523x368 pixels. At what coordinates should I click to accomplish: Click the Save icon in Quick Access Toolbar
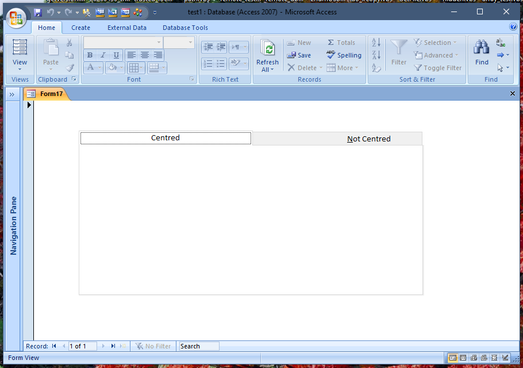tap(38, 12)
